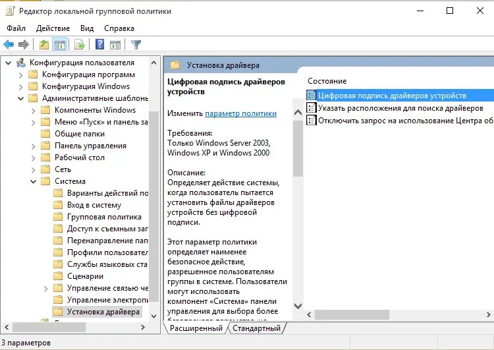Expand the 'Панель управления' node
494x350 pixels.
click(x=34, y=146)
